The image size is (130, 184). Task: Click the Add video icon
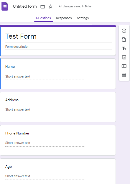[124, 66]
